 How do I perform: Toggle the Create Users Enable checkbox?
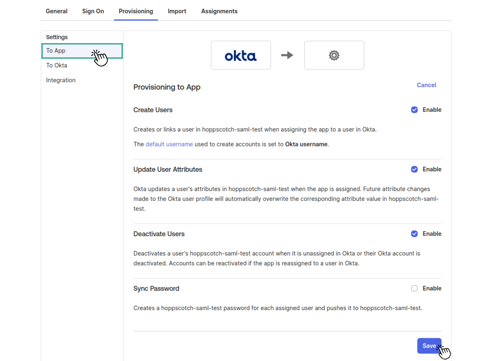pos(414,110)
